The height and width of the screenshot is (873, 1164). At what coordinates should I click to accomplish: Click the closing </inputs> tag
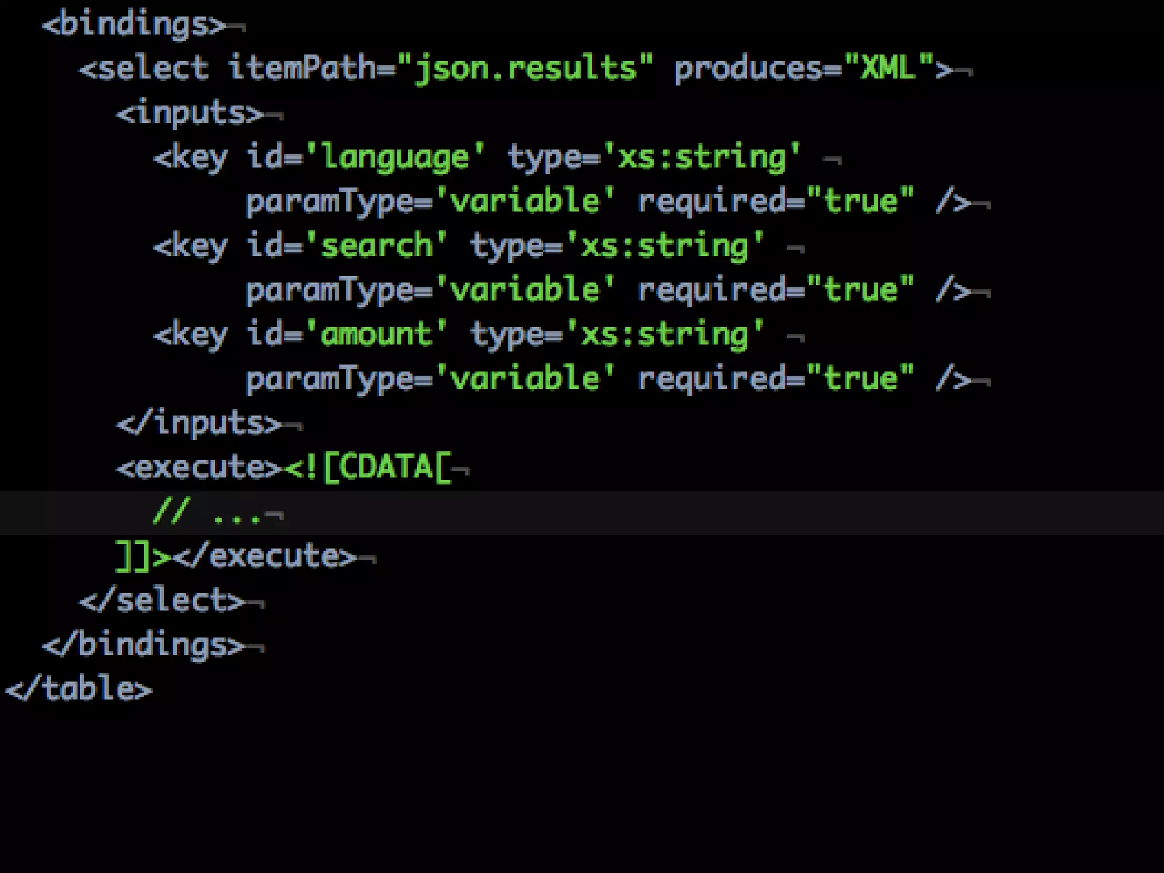tap(199, 423)
